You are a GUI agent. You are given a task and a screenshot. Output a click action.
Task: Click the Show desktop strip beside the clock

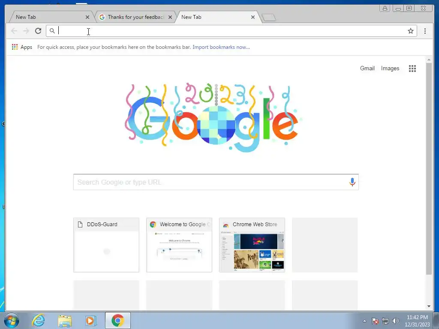(x=436, y=320)
